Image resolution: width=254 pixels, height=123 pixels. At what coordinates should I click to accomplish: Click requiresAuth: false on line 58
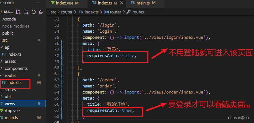[112, 56]
